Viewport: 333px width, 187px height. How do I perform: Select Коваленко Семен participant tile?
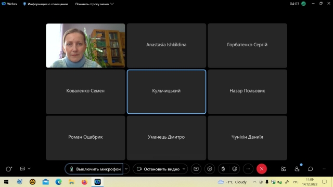coord(85,91)
